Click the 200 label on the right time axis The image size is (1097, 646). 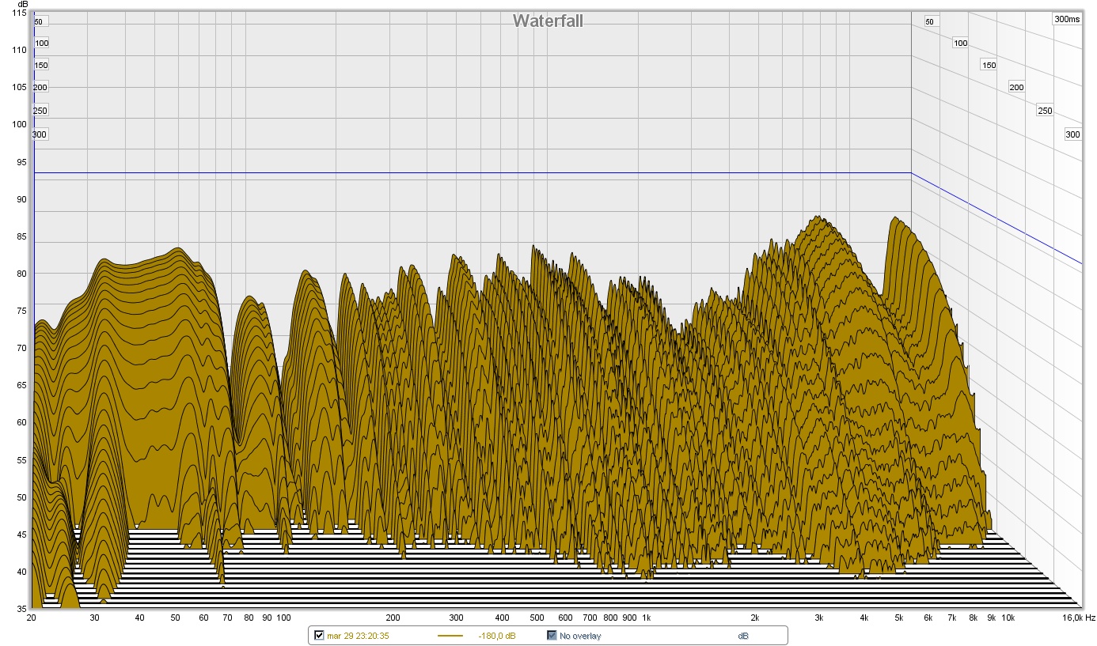pyautogui.click(x=1016, y=87)
